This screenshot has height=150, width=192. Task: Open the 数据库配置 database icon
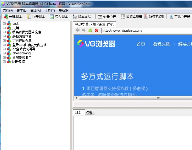[123, 17]
